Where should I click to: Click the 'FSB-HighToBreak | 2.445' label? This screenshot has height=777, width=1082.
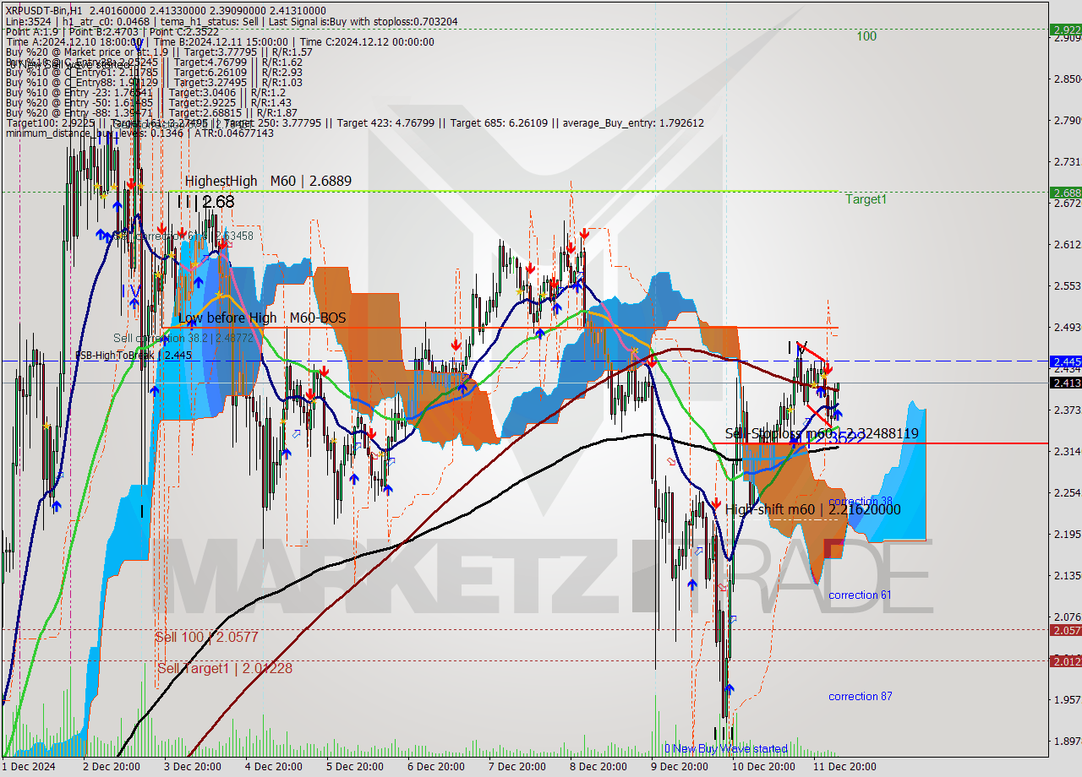click(134, 356)
